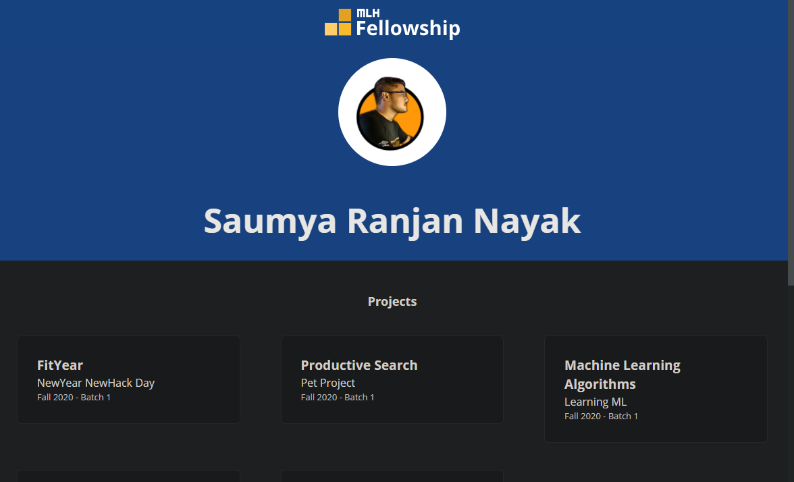Click the FitYear project title
Screen dimensions: 794x482
(x=59, y=365)
